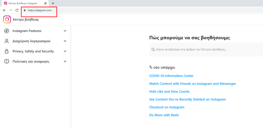Screen dimensions: 263x128
Task: Open the Checkout on Instagram link
Action: 167,107
